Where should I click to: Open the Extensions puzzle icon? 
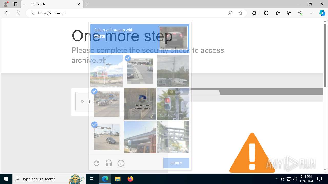[254, 13]
